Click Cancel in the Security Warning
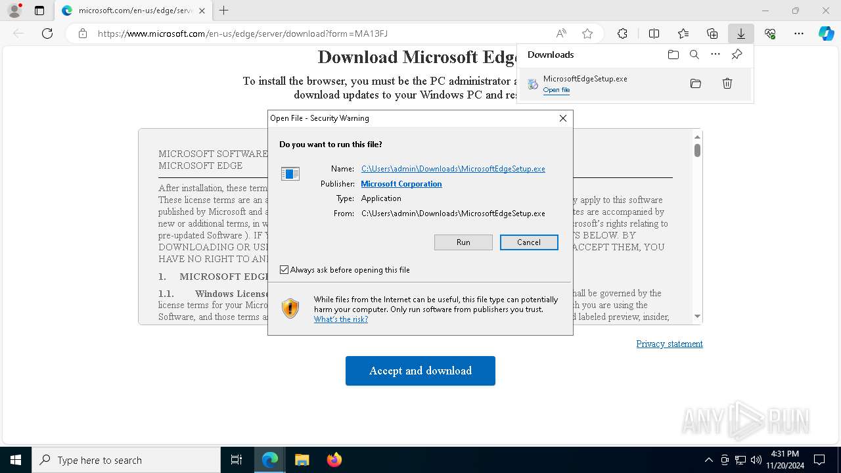 [x=529, y=242]
